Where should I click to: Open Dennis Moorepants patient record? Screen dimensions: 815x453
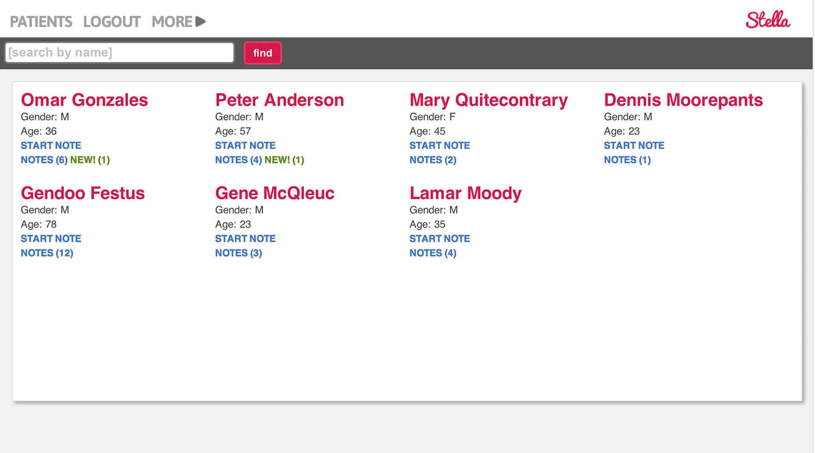point(683,100)
